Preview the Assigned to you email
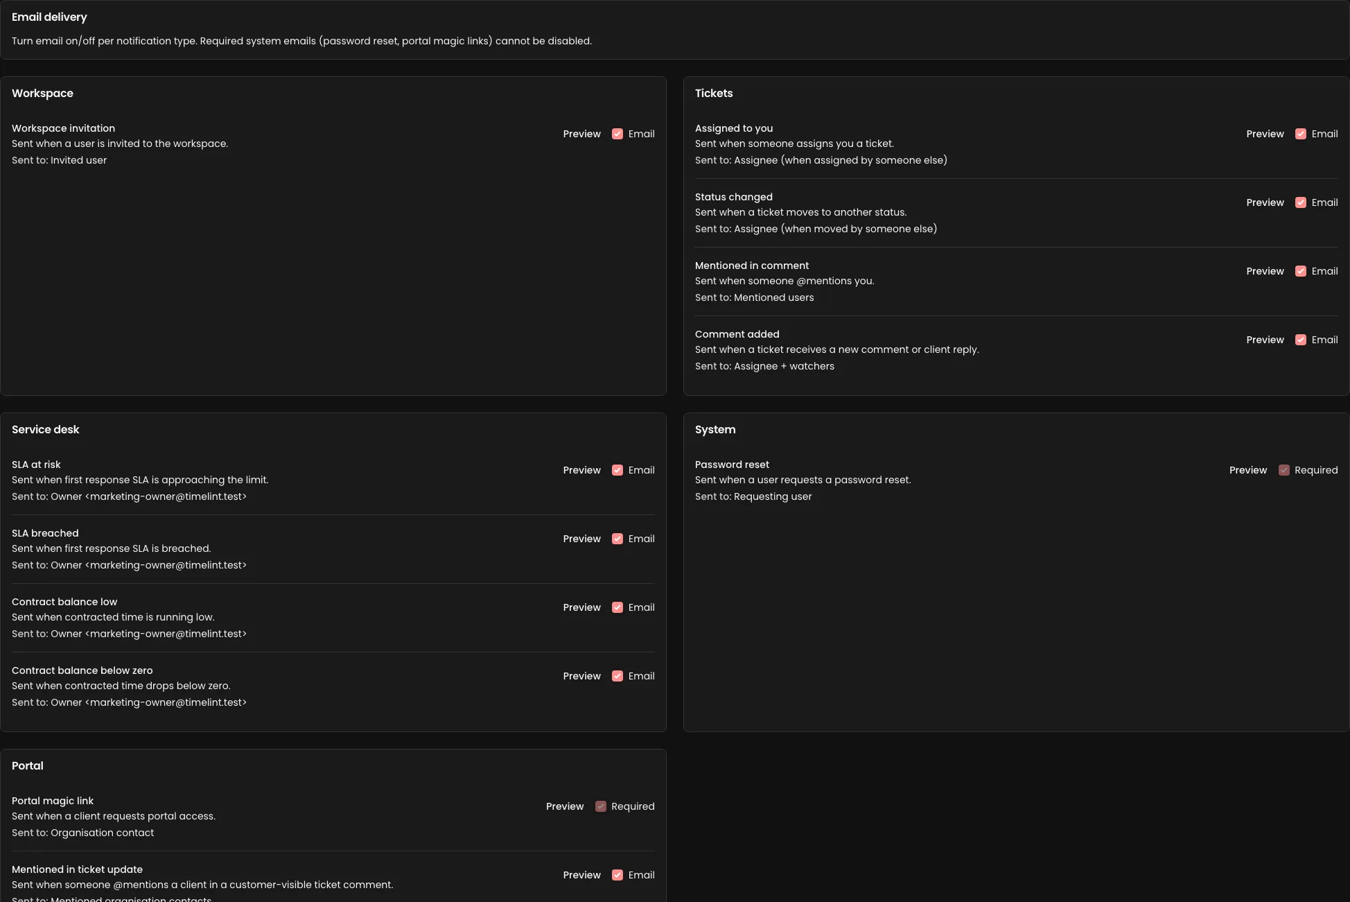 coord(1265,134)
